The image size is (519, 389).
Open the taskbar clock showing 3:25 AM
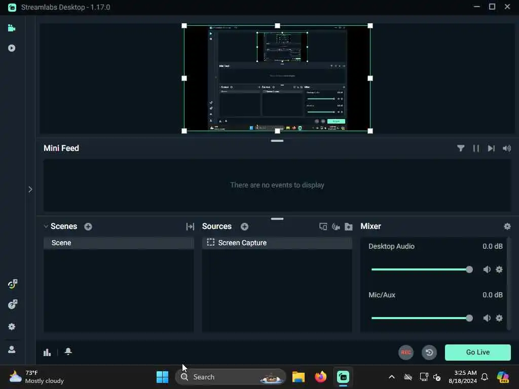(x=463, y=377)
